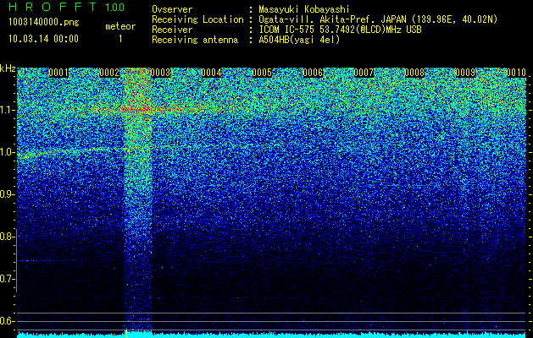Click time marker 0009

(x=465, y=73)
